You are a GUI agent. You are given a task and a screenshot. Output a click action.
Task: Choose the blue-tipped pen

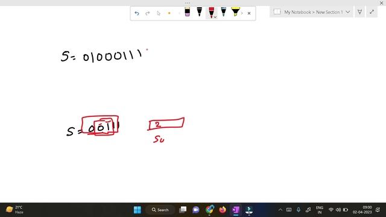click(224, 12)
